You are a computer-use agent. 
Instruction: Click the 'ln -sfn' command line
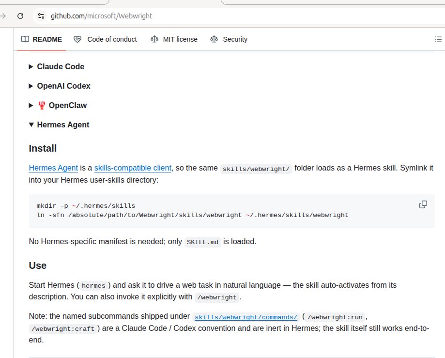(x=192, y=215)
